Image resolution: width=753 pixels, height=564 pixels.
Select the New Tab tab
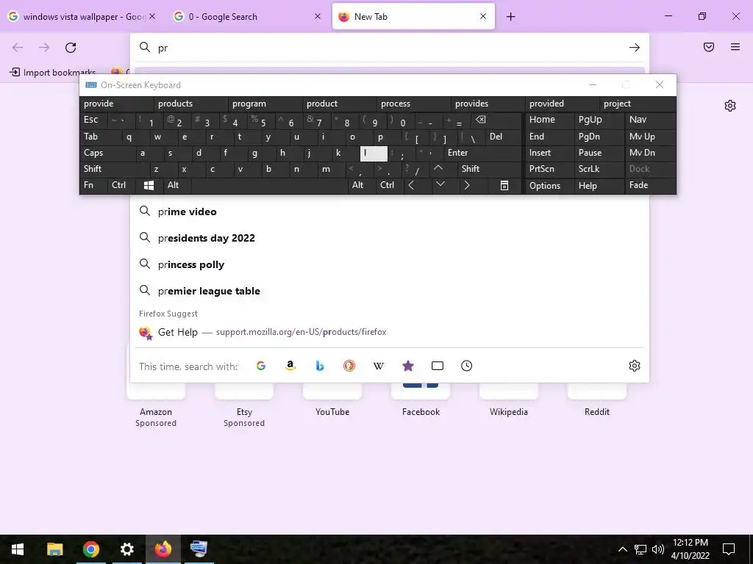(413, 17)
